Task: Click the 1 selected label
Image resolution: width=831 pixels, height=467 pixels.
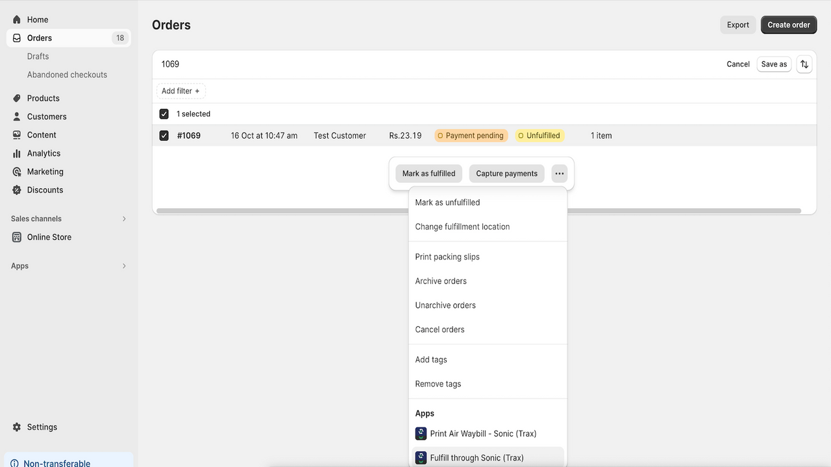Action: tap(193, 114)
